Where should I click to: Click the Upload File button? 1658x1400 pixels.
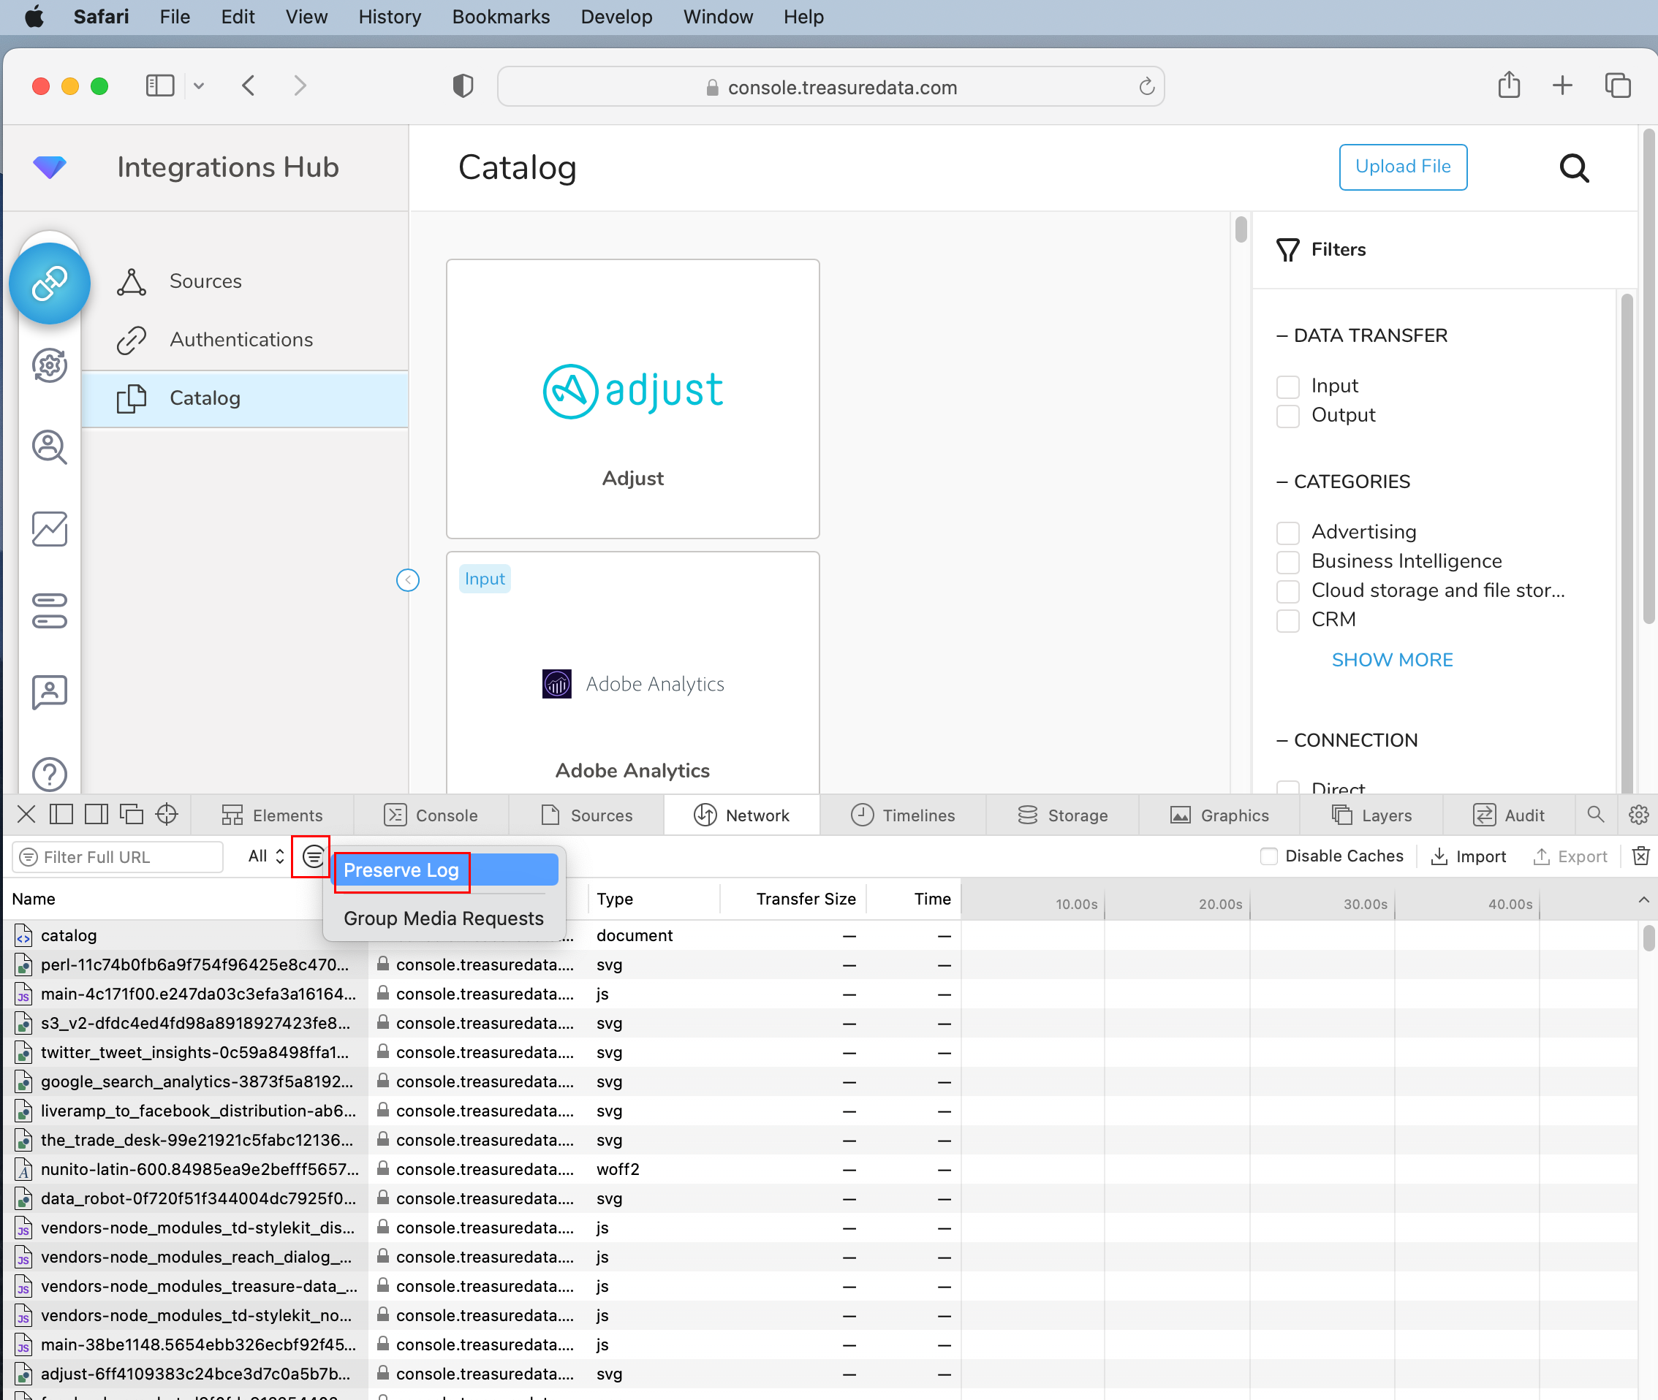tap(1402, 167)
